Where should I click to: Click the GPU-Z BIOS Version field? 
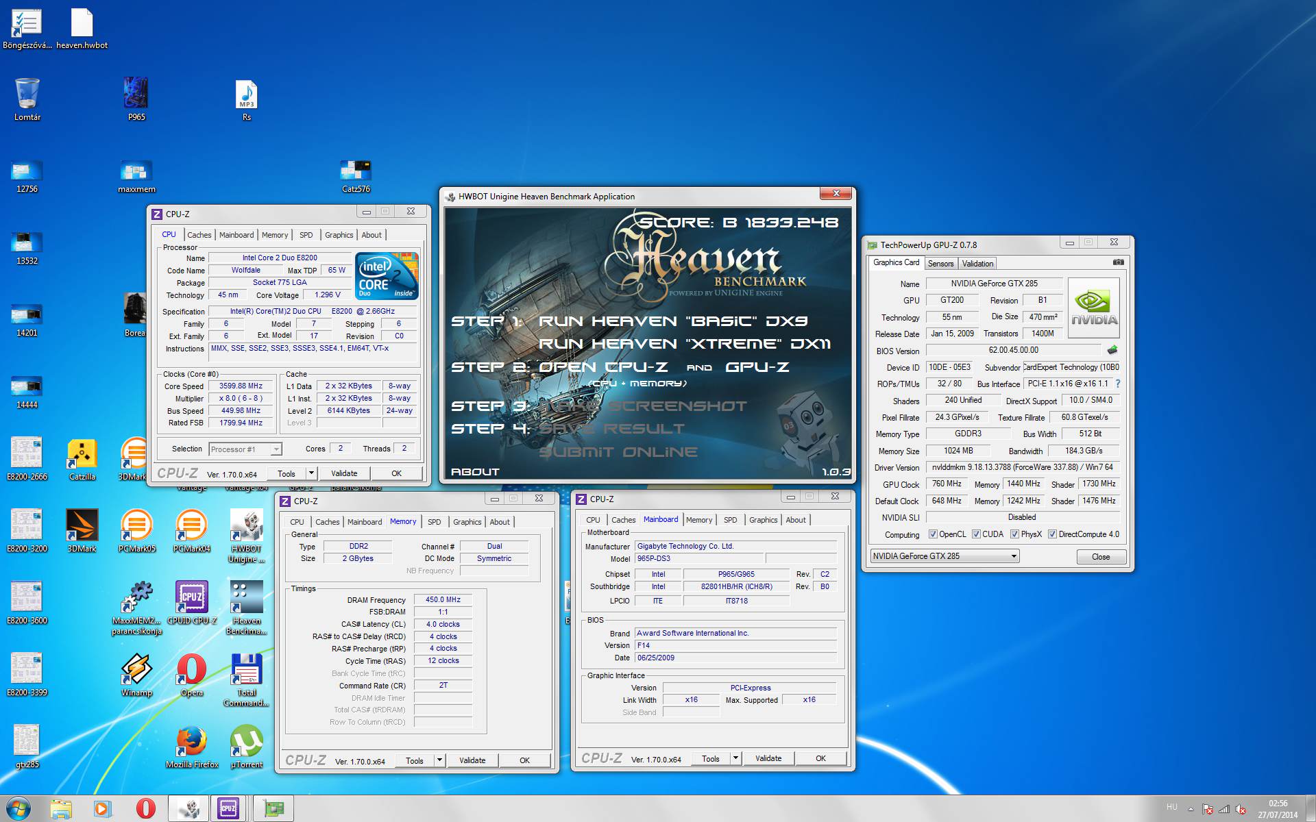pyautogui.click(x=1014, y=350)
